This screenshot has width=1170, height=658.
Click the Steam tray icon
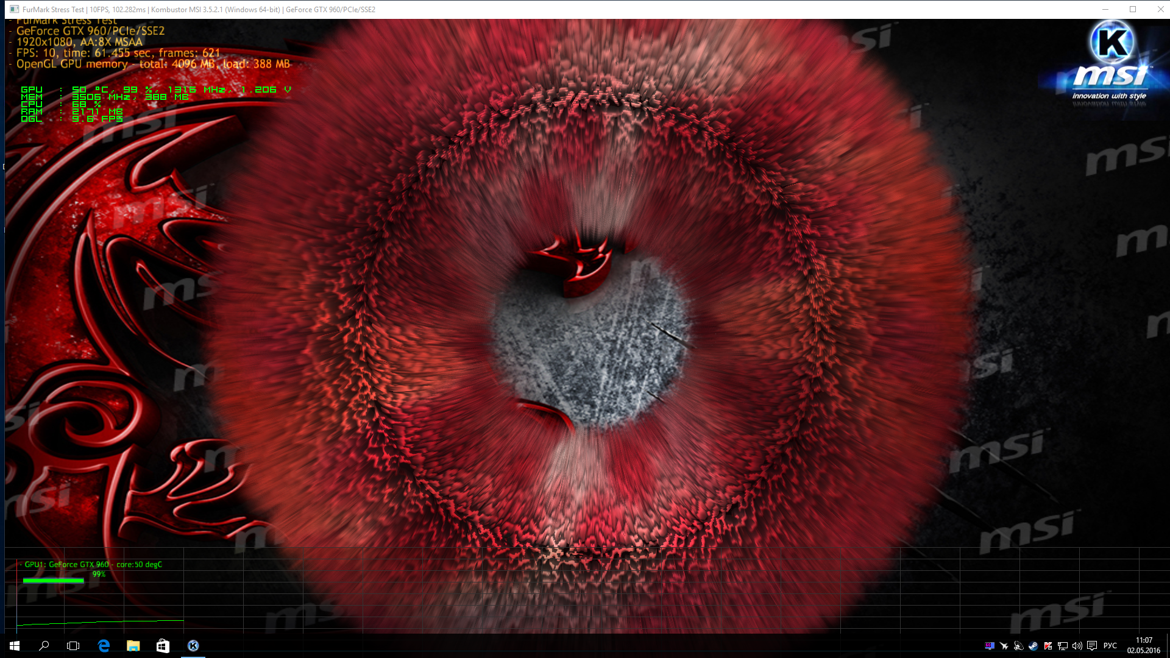(1033, 646)
